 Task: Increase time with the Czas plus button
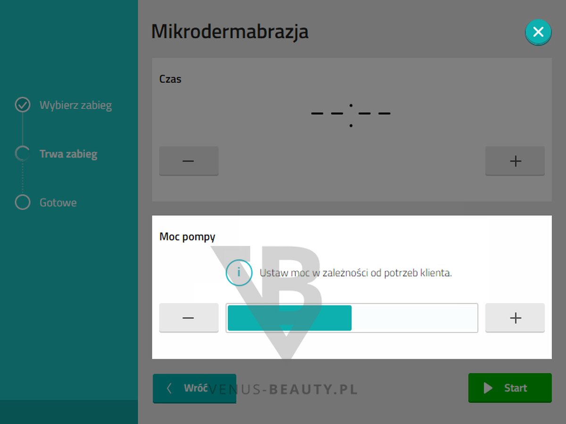tap(515, 161)
